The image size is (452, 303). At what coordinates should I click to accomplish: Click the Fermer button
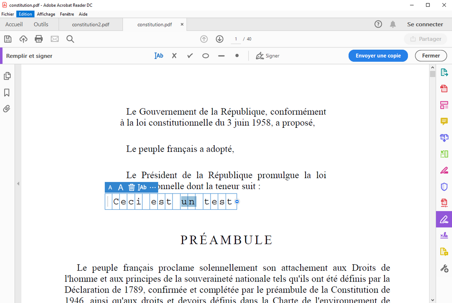pyautogui.click(x=431, y=56)
